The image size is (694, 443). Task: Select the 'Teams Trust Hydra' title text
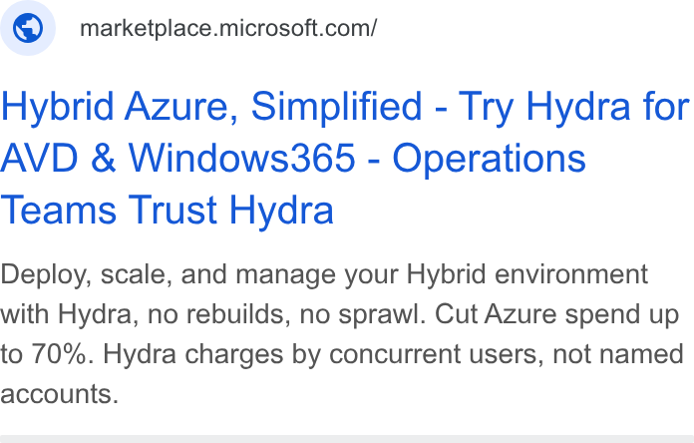(168, 210)
